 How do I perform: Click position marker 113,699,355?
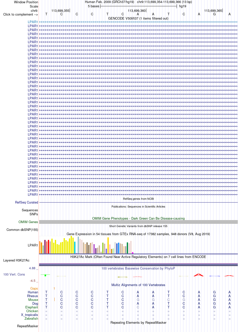click(x=60, y=11)
